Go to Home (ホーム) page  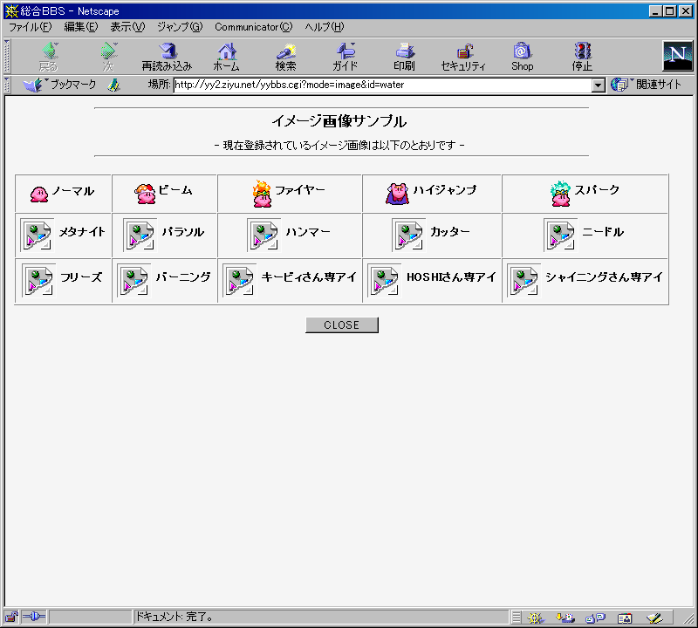click(x=227, y=57)
